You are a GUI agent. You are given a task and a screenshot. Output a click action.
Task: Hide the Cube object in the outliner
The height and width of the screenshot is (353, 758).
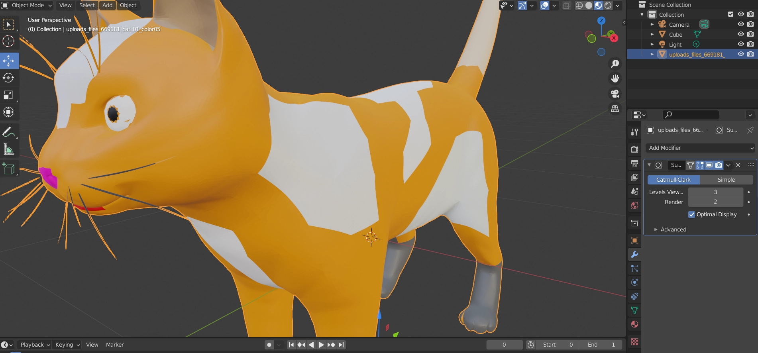coord(740,34)
